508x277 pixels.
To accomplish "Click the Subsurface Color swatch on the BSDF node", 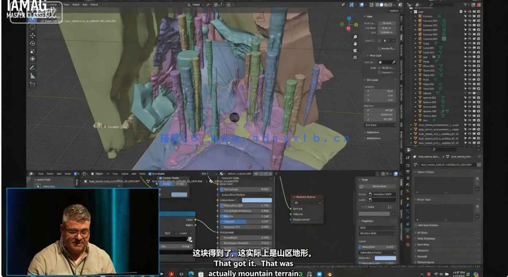I will pyautogui.click(x=257, y=200).
